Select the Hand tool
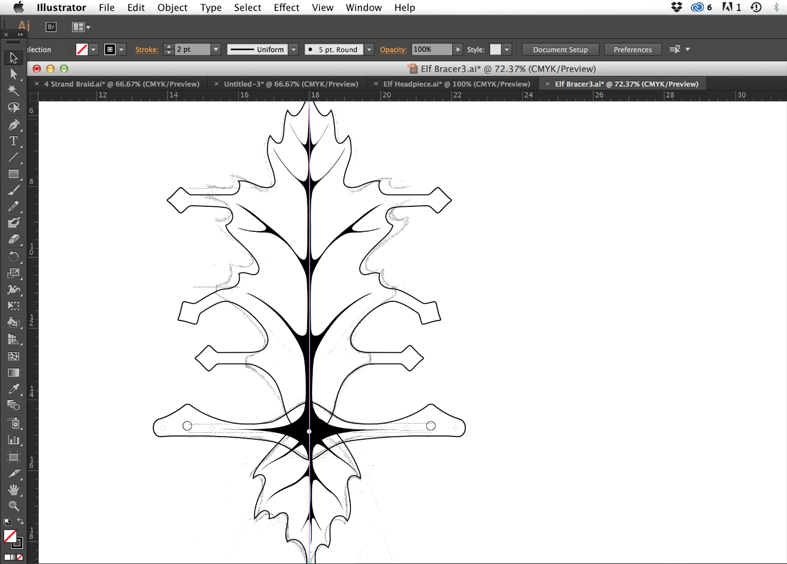The image size is (787, 564). point(14,489)
